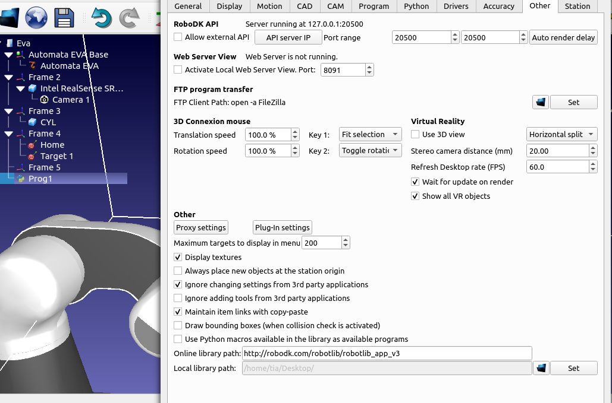Click the Online library path text field
This screenshot has width=612, height=403.
point(387,354)
